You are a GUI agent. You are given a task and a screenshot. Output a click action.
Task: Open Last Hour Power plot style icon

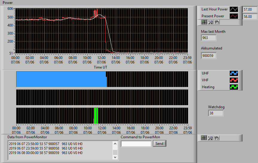point(234,9)
